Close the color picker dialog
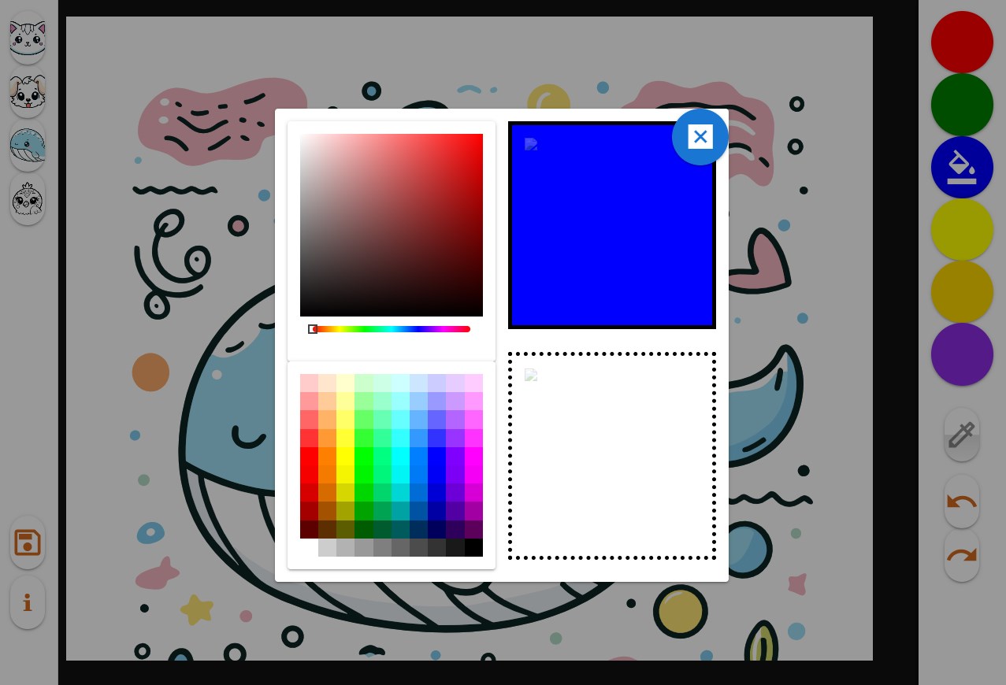The width and height of the screenshot is (1006, 685). 700,137
